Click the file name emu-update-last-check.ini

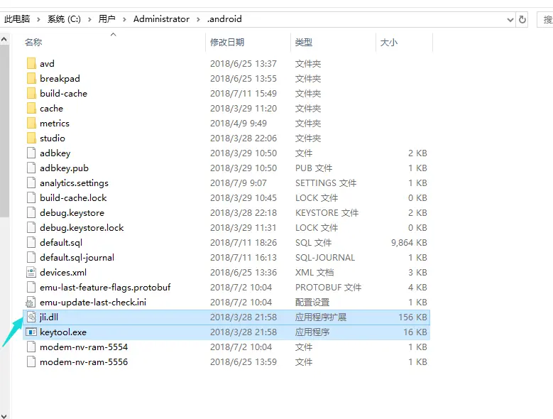pos(93,303)
